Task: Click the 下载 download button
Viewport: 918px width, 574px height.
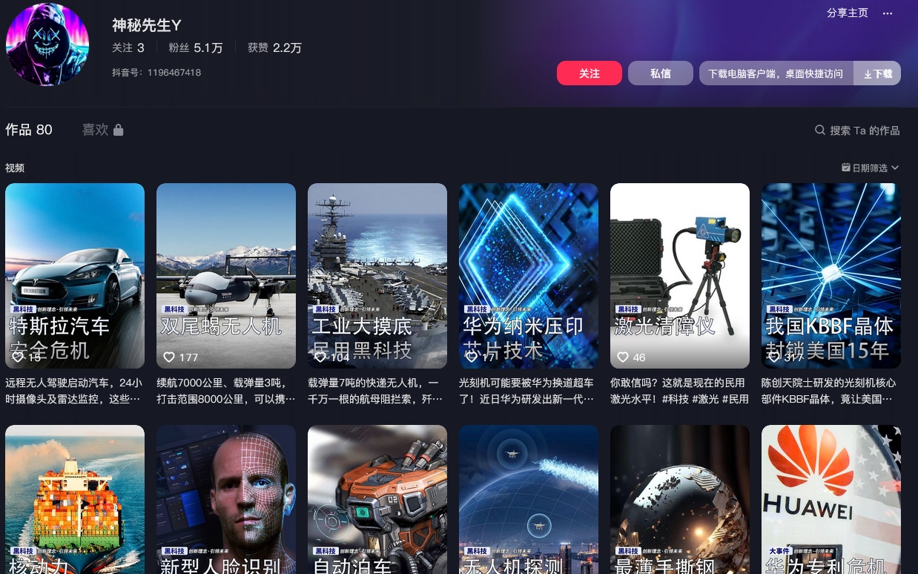Action: [x=878, y=73]
